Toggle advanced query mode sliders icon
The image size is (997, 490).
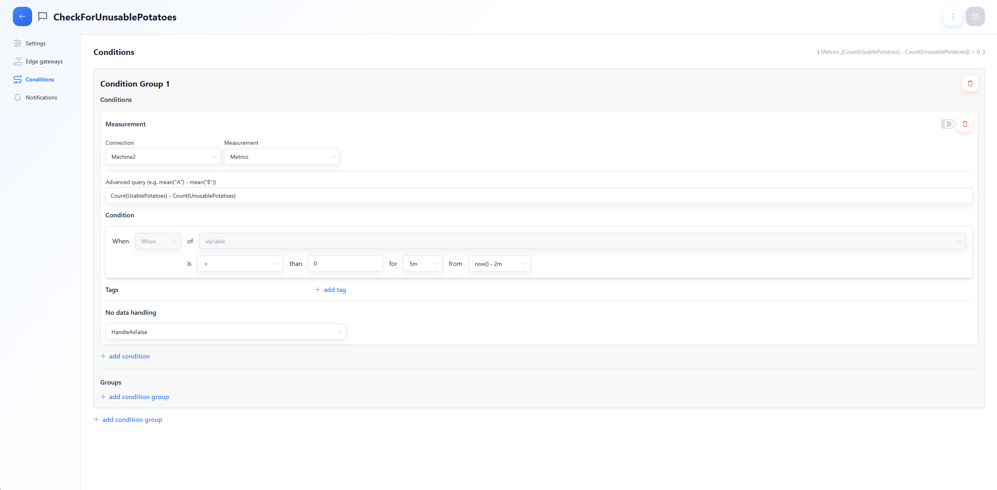[x=947, y=124]
